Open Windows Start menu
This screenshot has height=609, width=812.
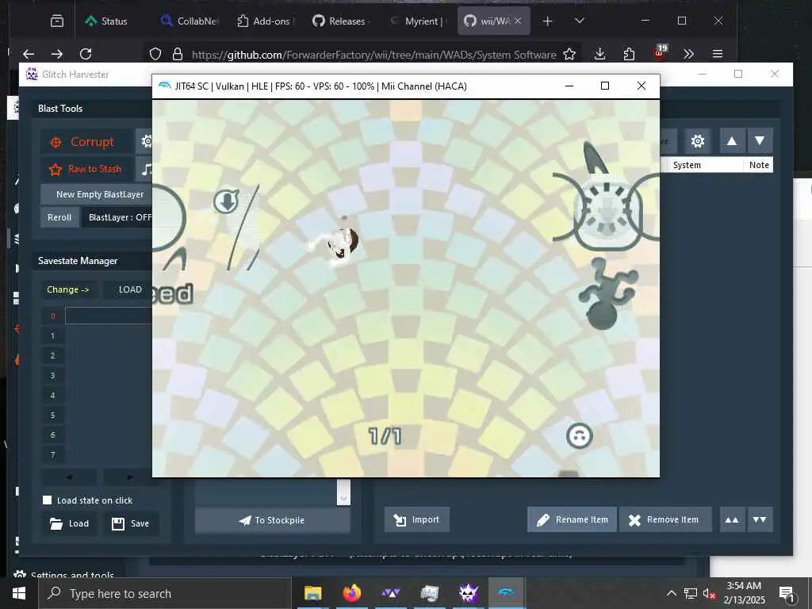[19, 593]
